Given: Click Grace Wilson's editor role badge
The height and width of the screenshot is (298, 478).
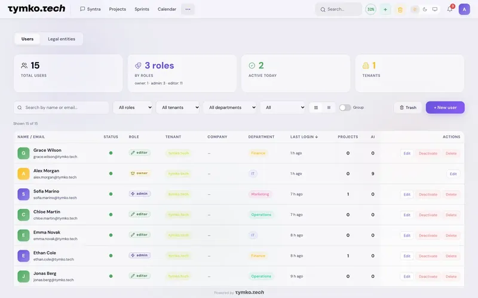Looking at the screenshot, I should [139, 153].
